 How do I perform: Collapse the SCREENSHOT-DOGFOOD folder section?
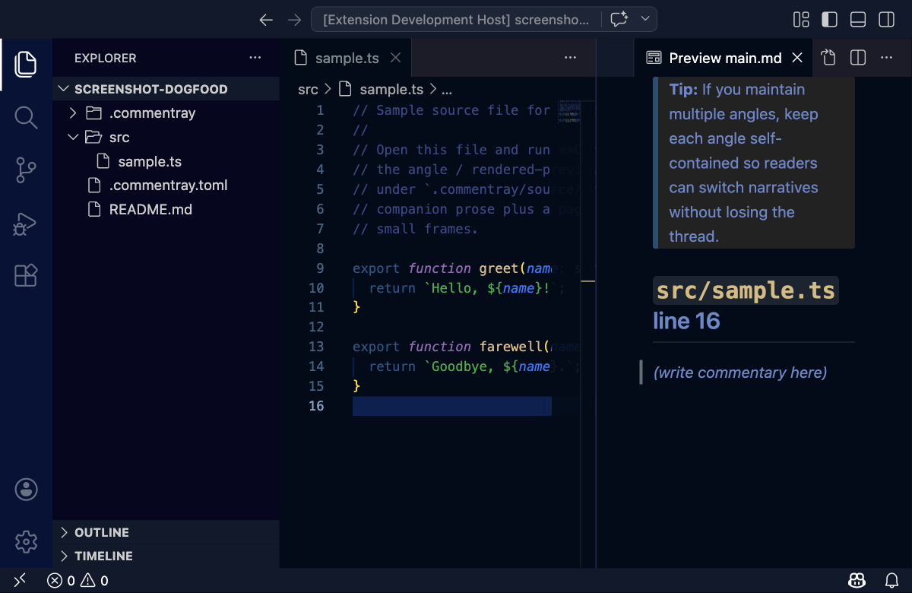tap(166, 89)
